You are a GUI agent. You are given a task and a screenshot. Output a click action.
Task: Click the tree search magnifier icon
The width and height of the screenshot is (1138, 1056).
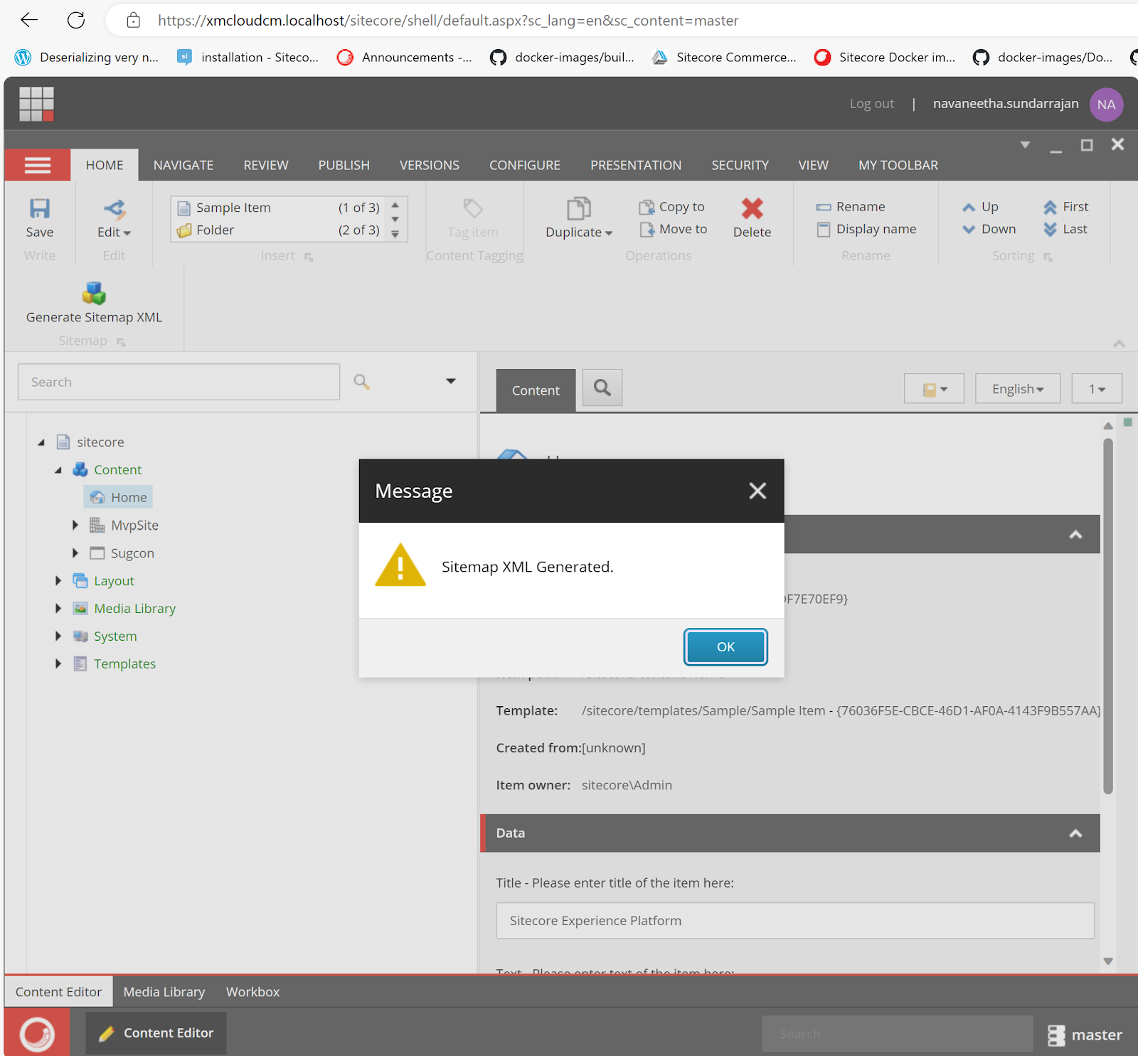[x=361, y=382]
